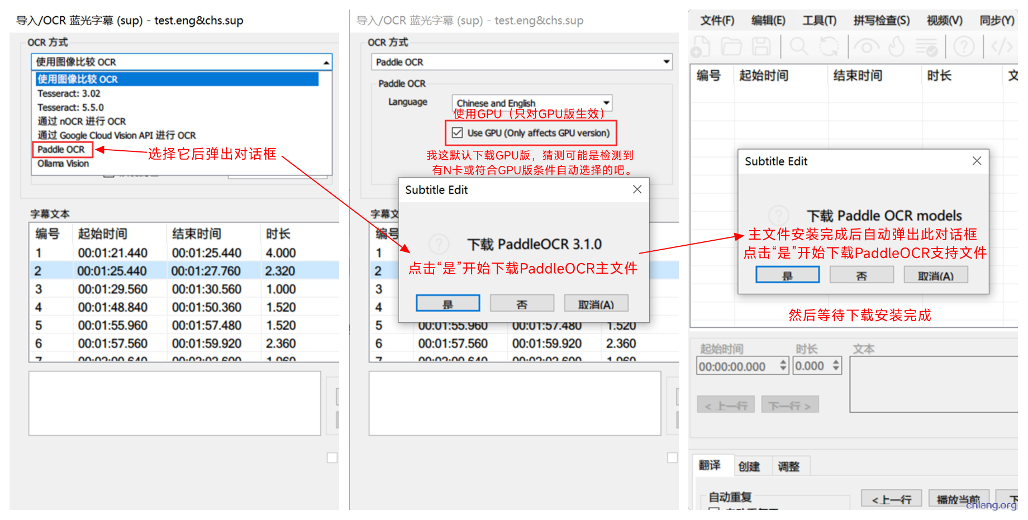This screenshot has width=1028, height=520.
Task: Click the Replace circular-arrows toolbar icon
Action: 829,46
